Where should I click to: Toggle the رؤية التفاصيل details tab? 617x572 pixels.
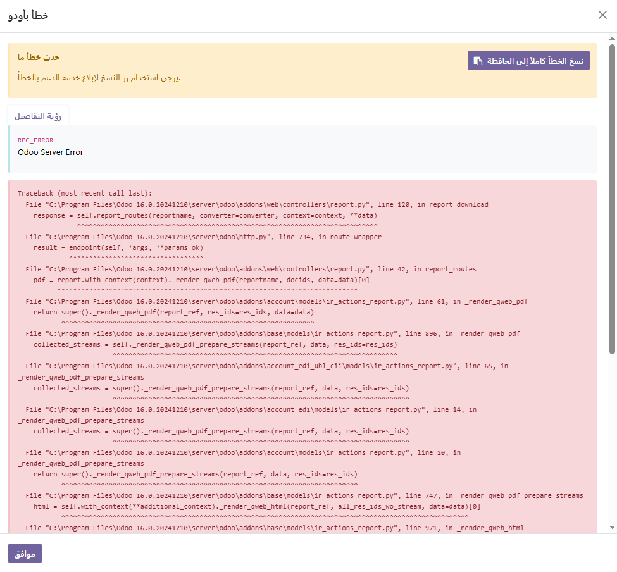(38, 116)
